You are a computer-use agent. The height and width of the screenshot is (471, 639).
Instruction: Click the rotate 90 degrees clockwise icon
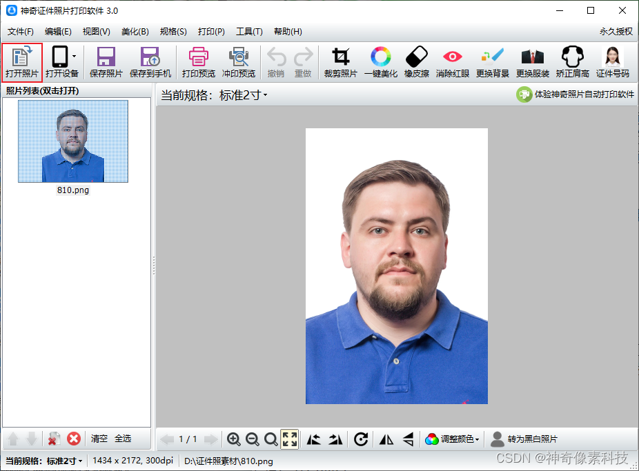point(361,439)
